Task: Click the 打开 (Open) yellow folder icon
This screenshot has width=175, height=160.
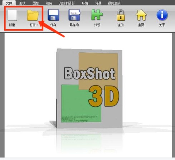Action: 33,15
